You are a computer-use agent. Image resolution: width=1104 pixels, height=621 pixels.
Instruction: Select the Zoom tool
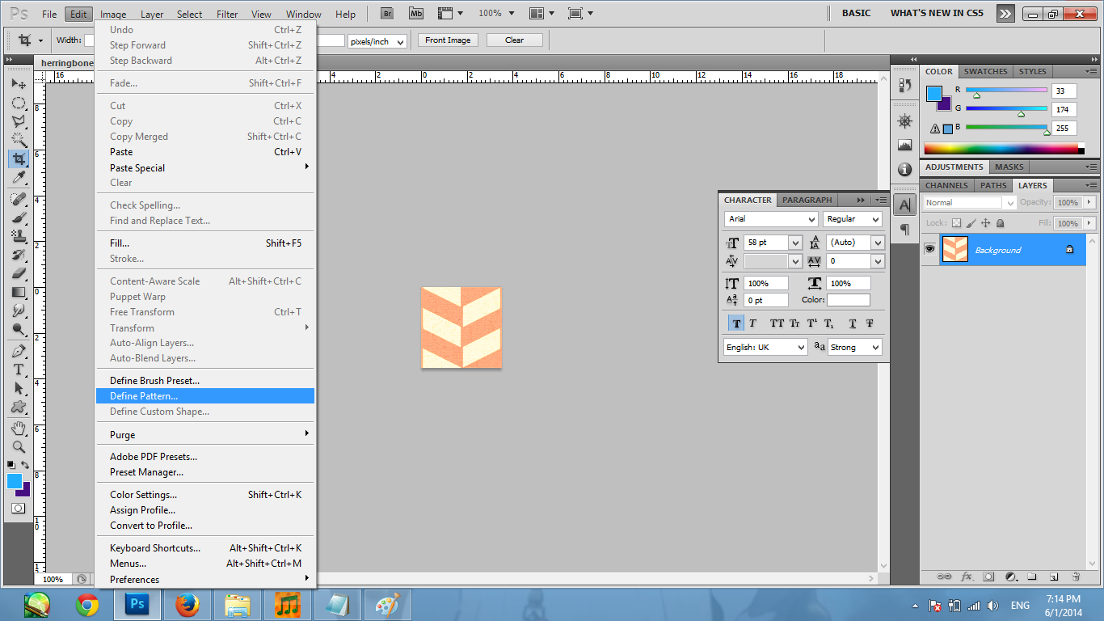(19, 446)
